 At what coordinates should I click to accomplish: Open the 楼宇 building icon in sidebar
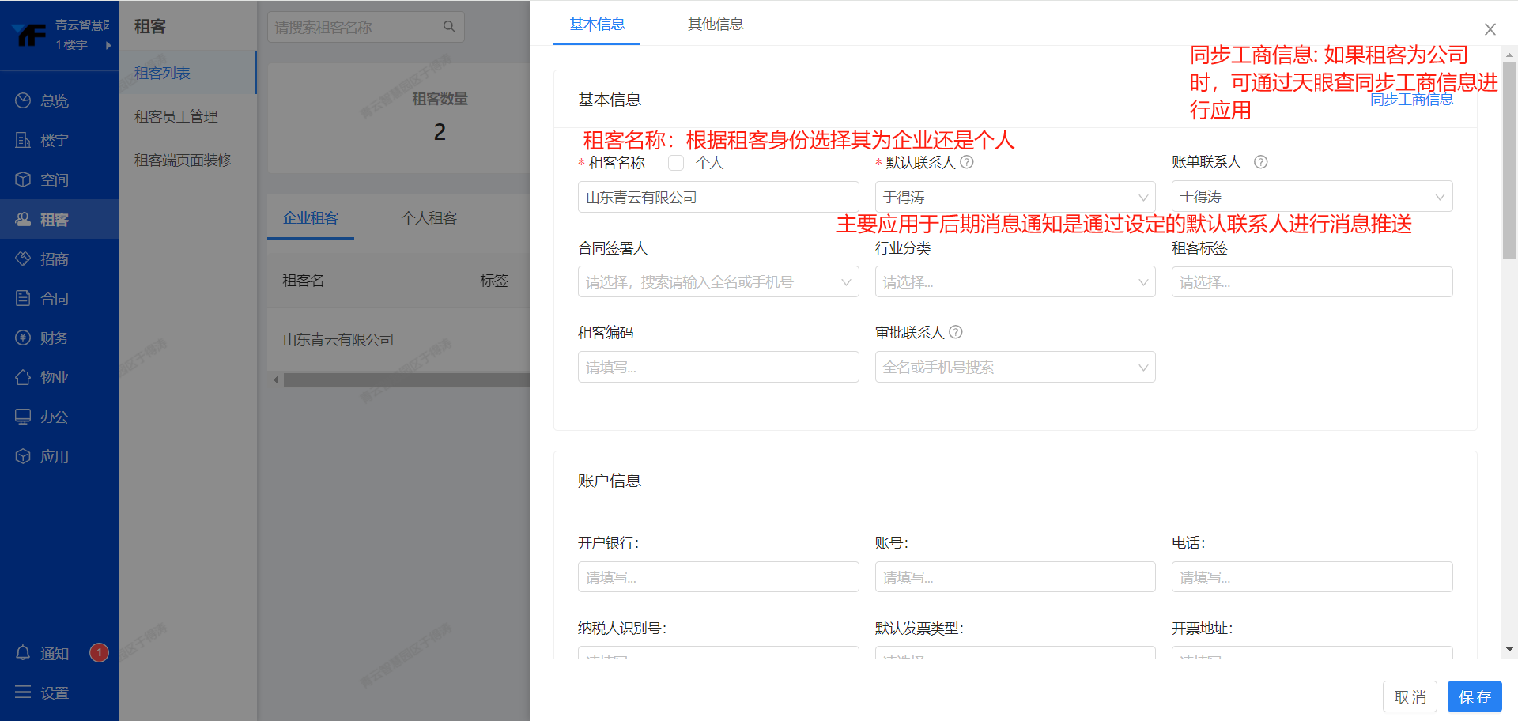23,140
